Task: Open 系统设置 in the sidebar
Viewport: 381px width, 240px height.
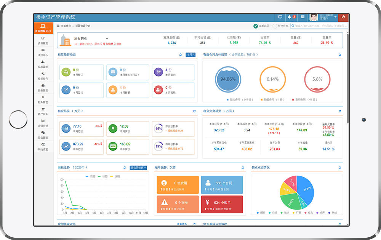Action: pos(43,147)
